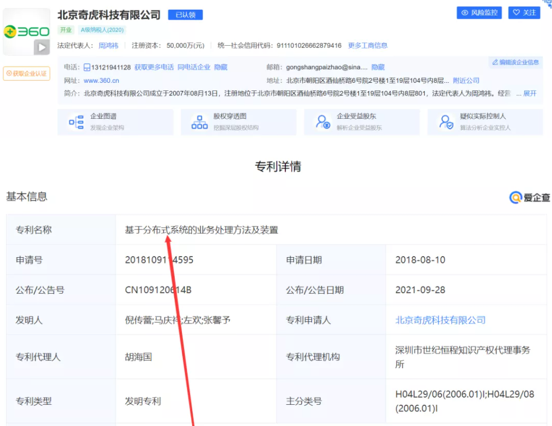This screenshot has width=552, height=426.
Task: Open 附近公司 nearby companies link
Action: point(466,81)
